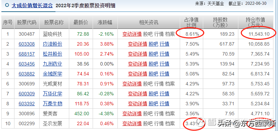Open stock code link 688157

27,54
